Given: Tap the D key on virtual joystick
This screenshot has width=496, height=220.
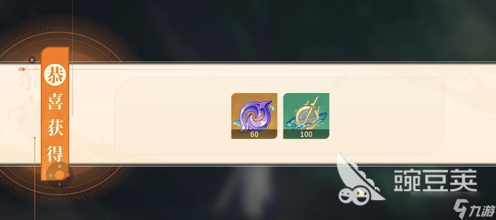Looking at the screenshot, I should pos(68,176).
